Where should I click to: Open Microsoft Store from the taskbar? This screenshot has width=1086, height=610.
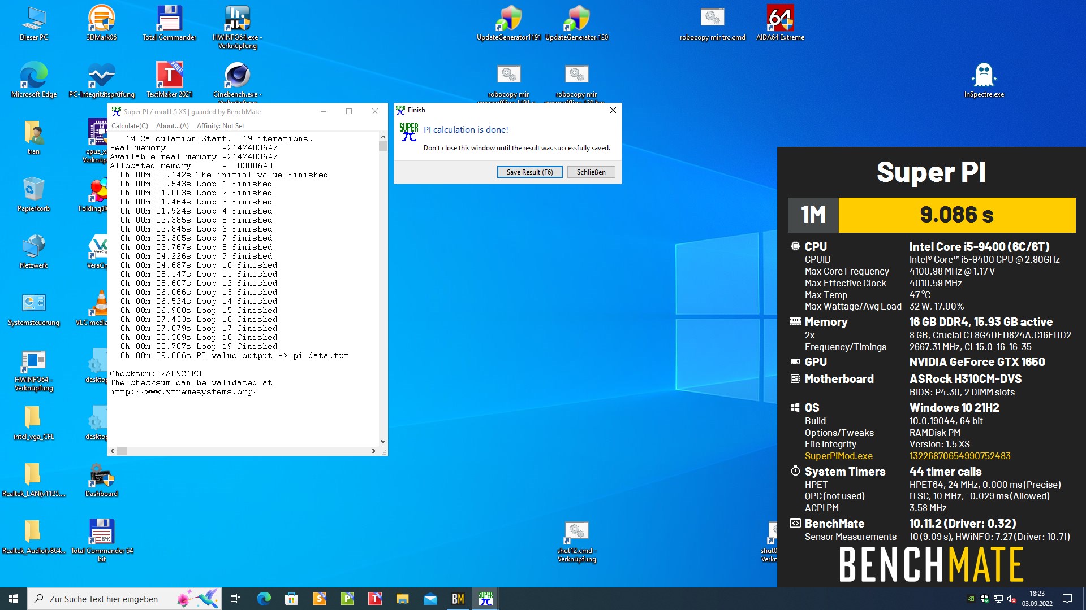tap(291, 599)
